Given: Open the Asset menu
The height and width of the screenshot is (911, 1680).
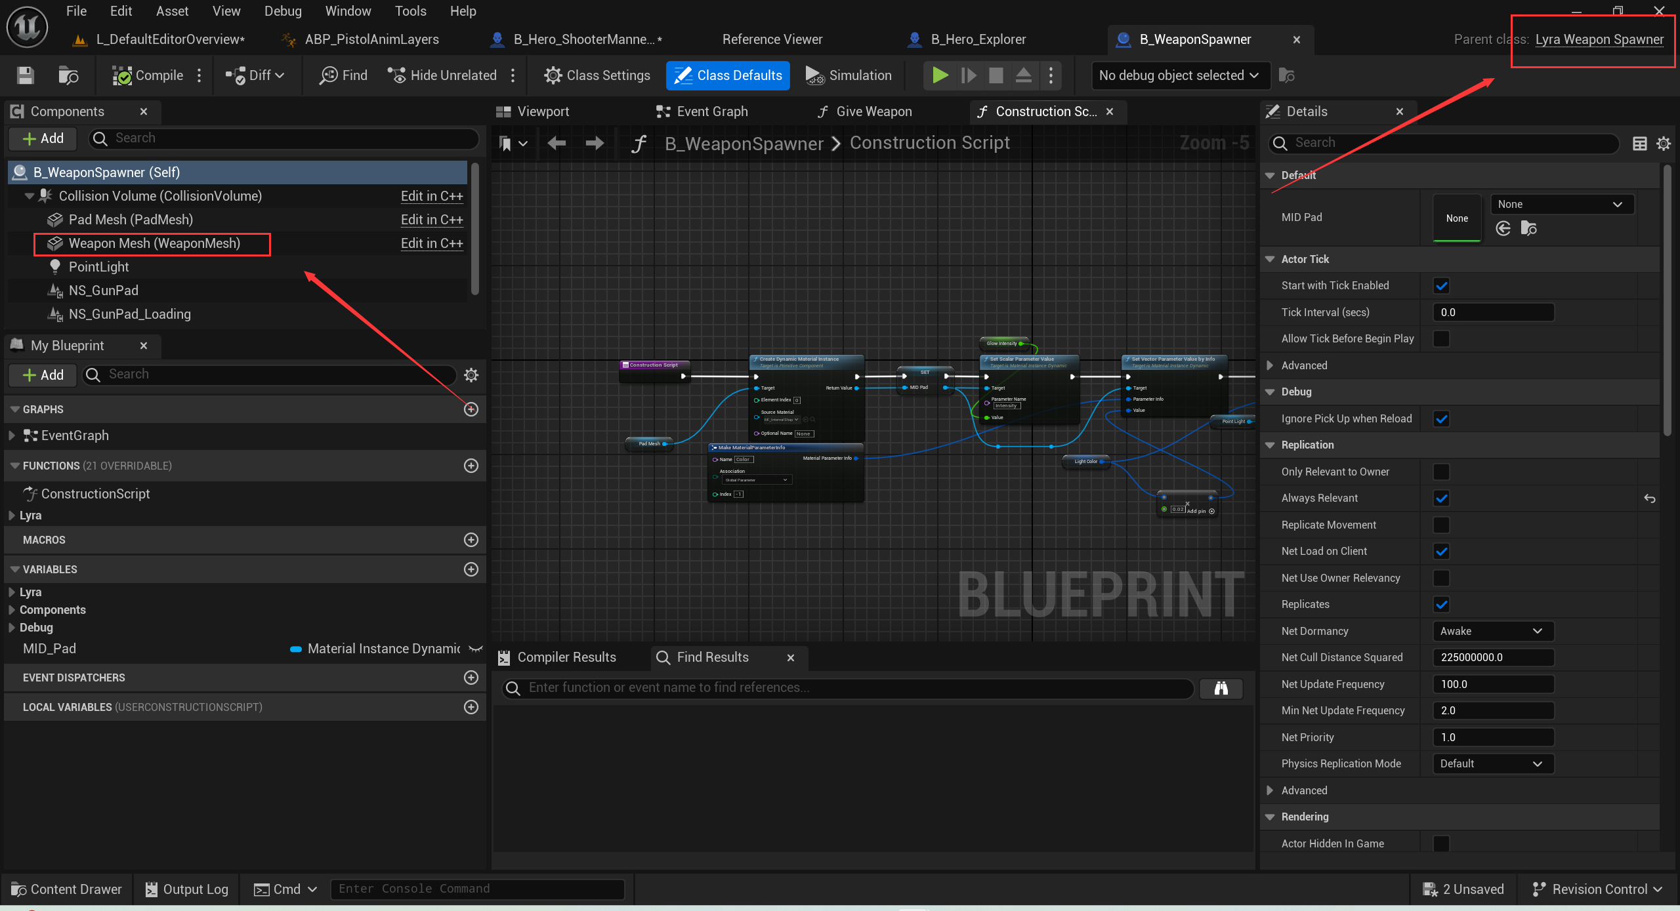Looking at the screenshot, I should click(172, 11).
